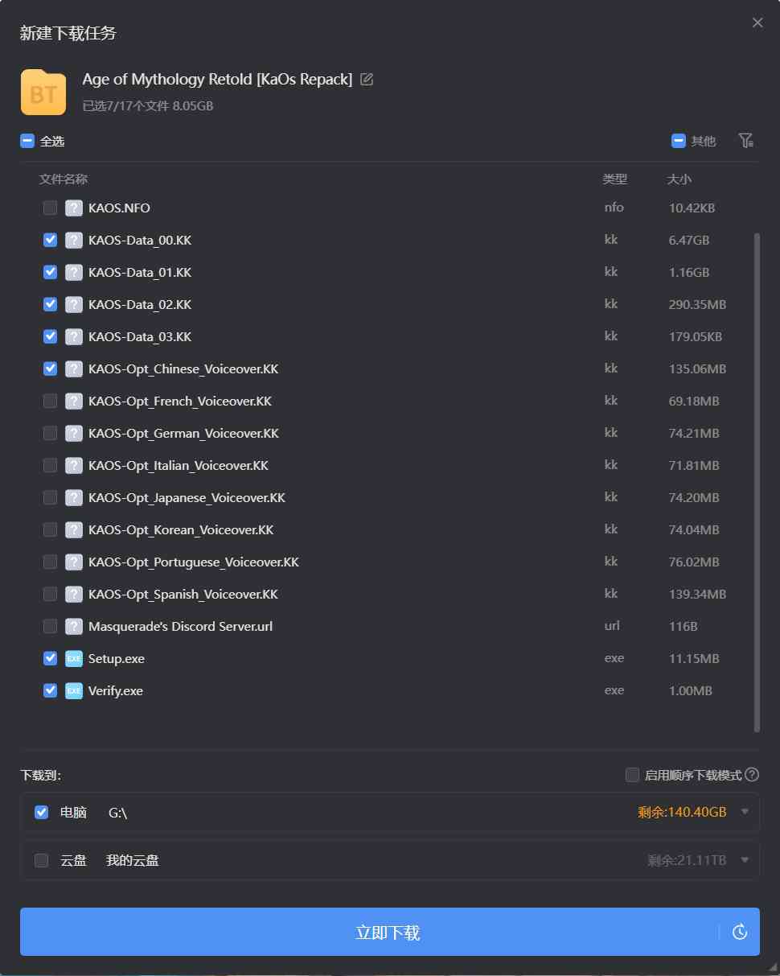The image size is (780, 976).
Task: Open the file filter funnel icon
Action: (x=745, y=141)
